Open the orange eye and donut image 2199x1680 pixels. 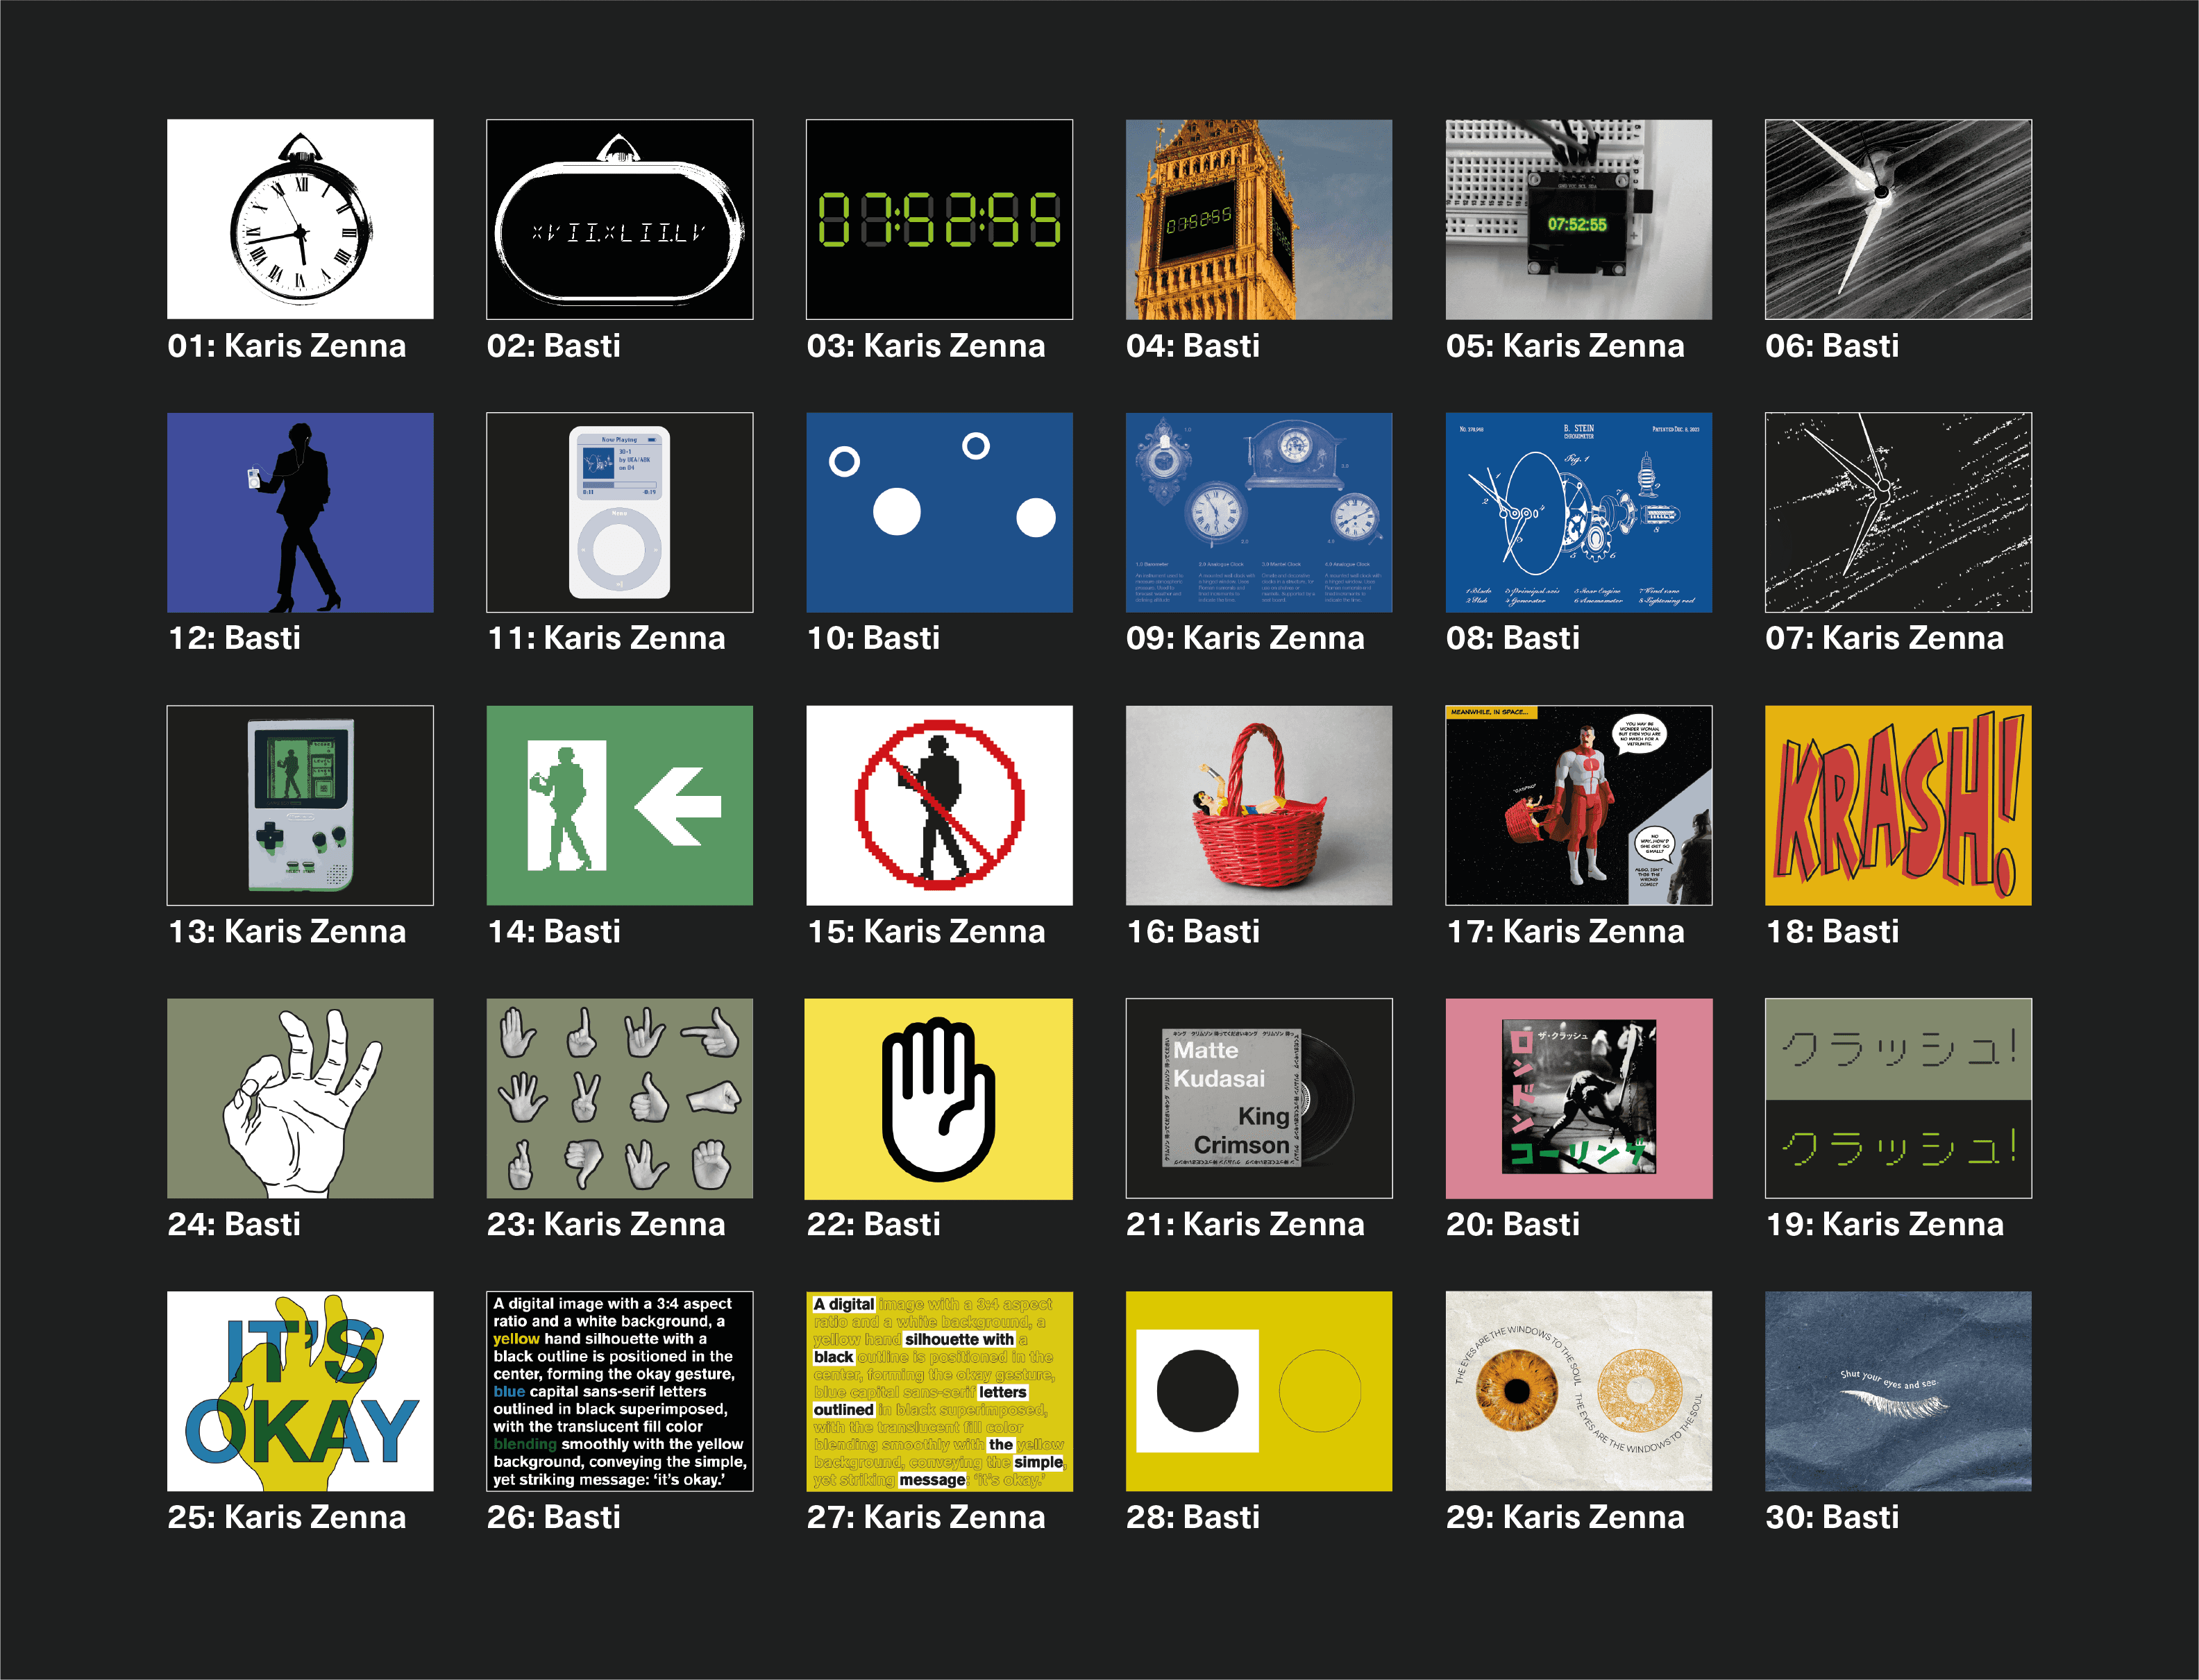click(1579, 1391)
